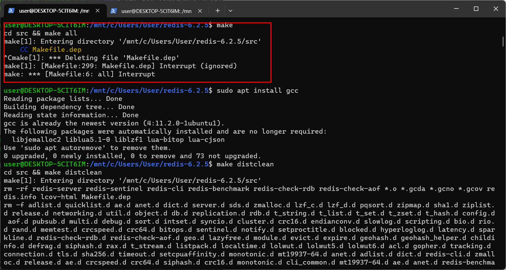
Task: Click the 'sudo apt install gcc' command
Action: pos(258,91)
